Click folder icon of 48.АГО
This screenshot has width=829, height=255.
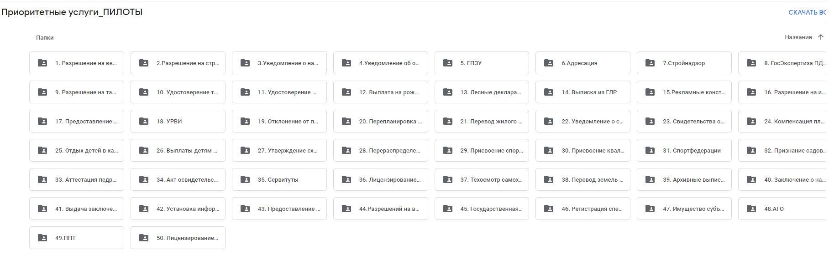(x=752, y=209)
